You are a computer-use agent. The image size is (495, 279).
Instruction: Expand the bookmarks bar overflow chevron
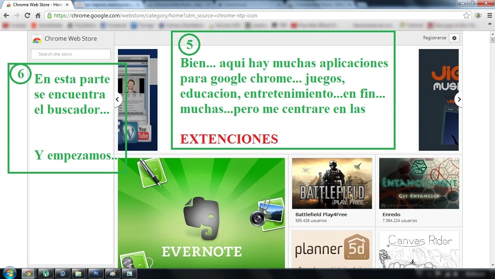coord(490,24)
